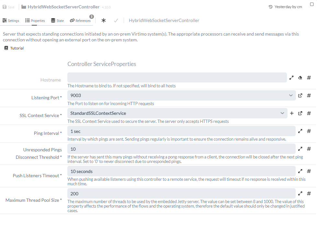Image resolution: width=317 pixels, height=227 pixels.
Task: Click the hash icon for Listening Port
Action: tap(309, 95)
